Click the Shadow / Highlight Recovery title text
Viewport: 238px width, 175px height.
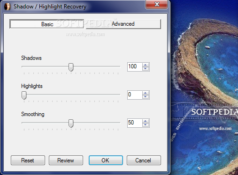click(50, 7)
